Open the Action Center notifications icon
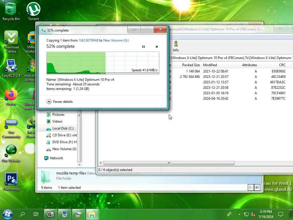 coord(281,214)
